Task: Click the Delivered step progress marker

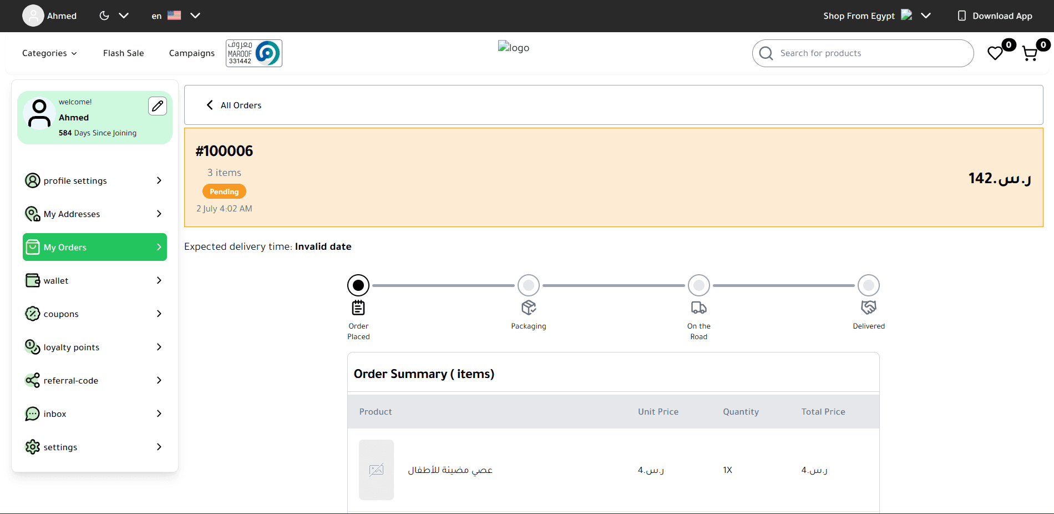Action: [x=868, y=285]
